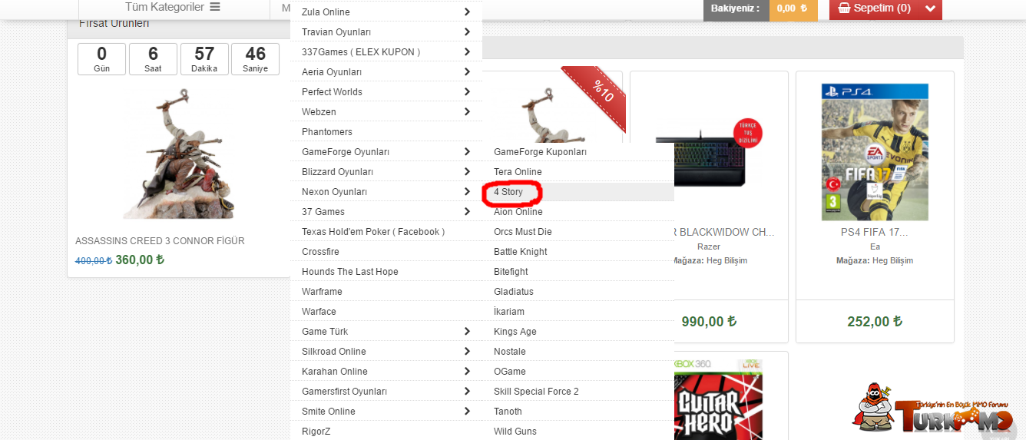Image resolution: width=1026 pixels, height=440 pixels.
Task: Select OGame in the submenu
Action: [x=578, y=371]
